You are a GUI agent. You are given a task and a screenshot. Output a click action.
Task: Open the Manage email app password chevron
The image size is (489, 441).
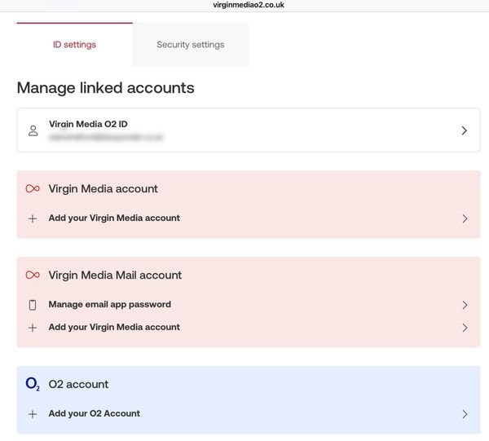(465, 305)
